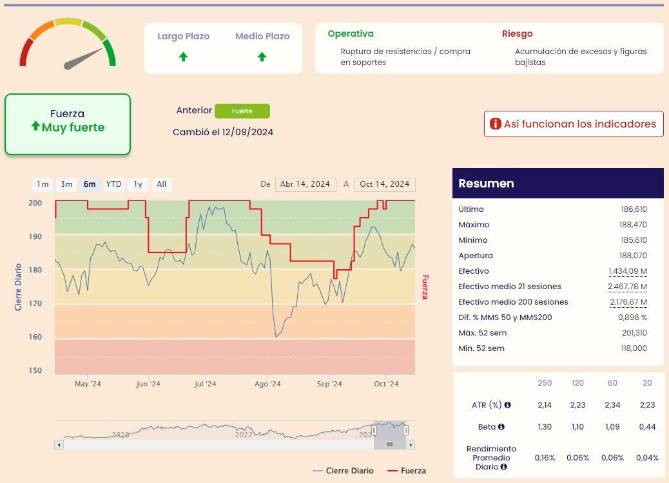Image resolution: width=669 pixels, height=483 pixels.
Task: Click the mini overview chart at 2022
Action: pos(244,435)
